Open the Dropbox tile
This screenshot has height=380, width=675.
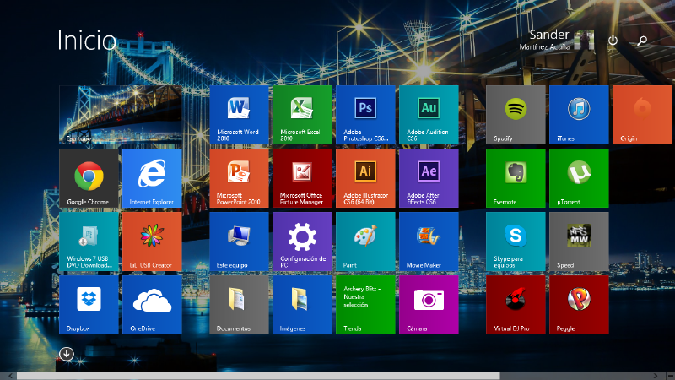click(x=89, y=305)
